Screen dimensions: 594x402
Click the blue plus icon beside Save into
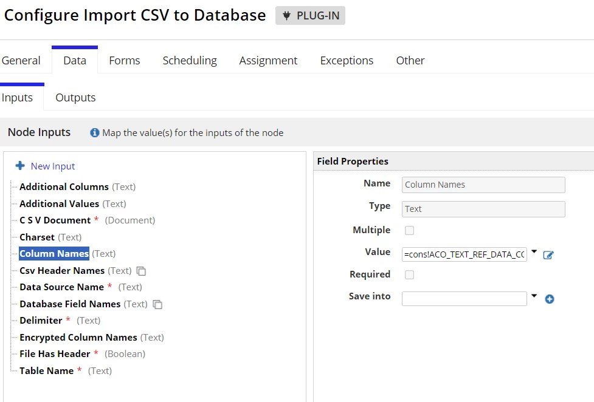click(549, 299)
